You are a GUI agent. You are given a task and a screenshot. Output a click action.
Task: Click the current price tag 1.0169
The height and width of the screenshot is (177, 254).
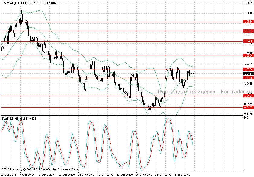(x=248, y=73)
